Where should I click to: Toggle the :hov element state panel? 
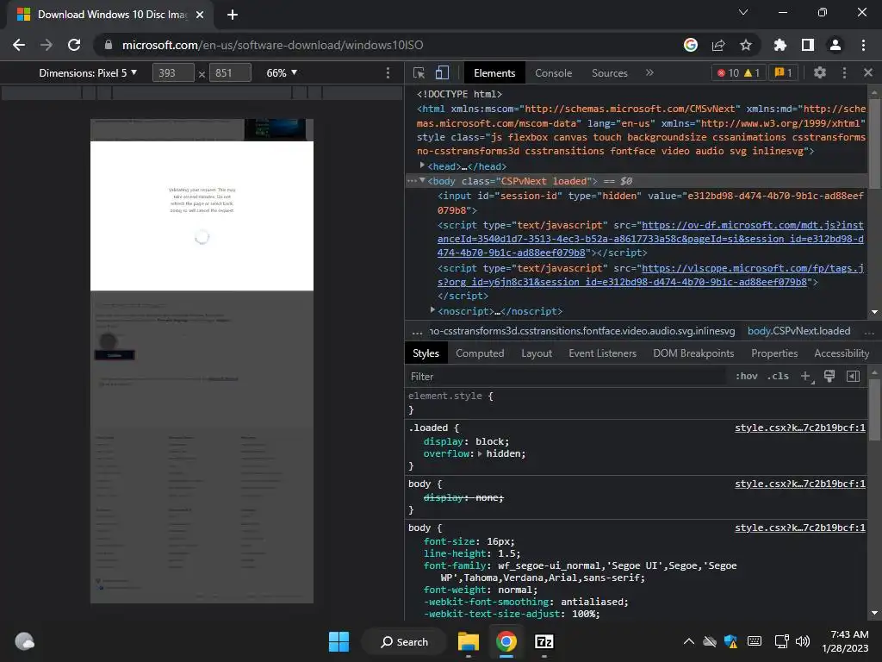747,376
